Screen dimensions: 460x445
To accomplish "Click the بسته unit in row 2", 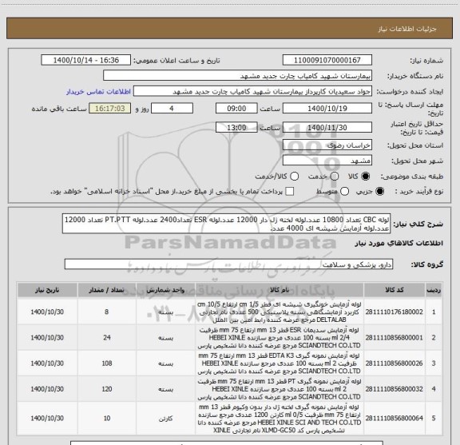I will tap(166, 338).
